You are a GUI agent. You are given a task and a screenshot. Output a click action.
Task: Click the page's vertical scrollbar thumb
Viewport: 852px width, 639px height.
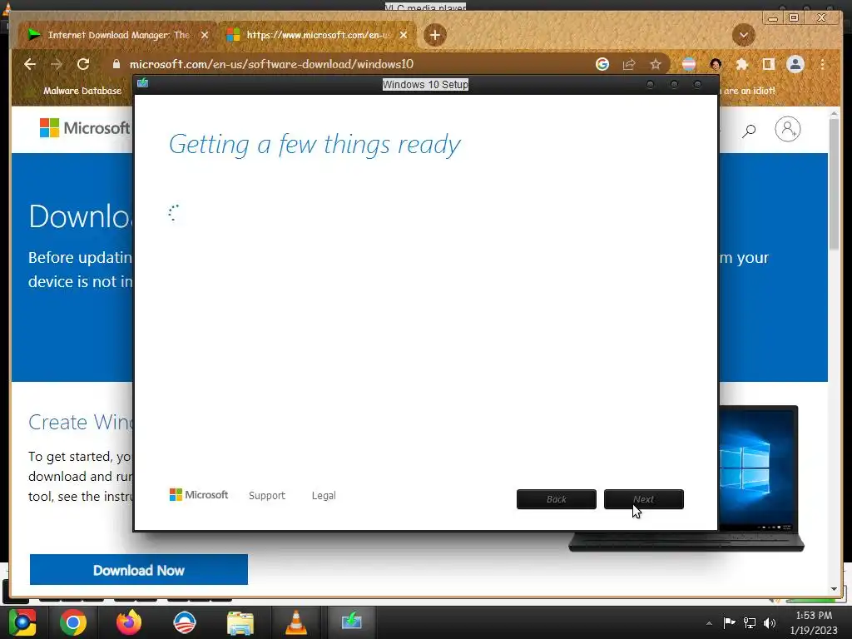tap(834, 185)
